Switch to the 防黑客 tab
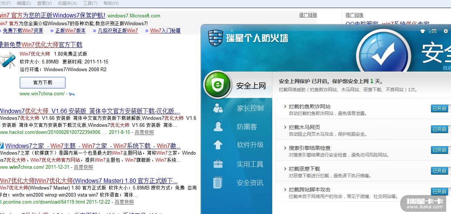 point(247,126)
